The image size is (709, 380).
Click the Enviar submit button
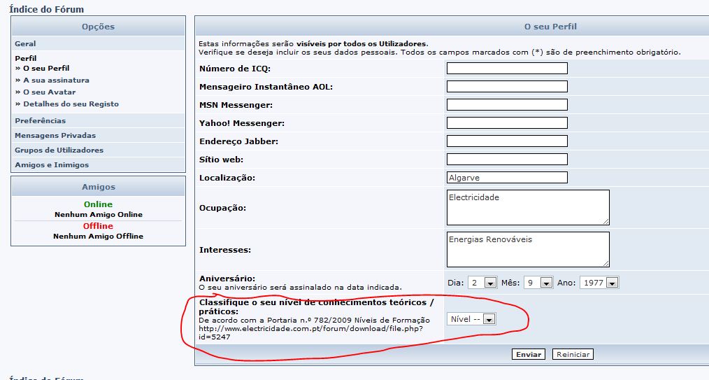pos(529,354)
